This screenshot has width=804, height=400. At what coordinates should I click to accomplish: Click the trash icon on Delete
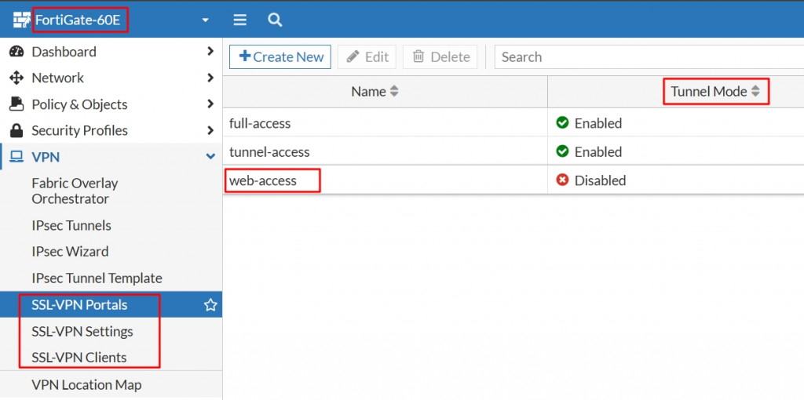pos(418,56)
